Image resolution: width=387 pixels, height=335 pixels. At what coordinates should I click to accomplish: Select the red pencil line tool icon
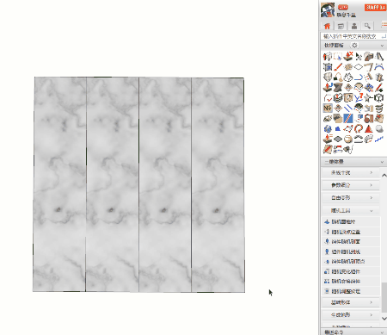point(338,67)
